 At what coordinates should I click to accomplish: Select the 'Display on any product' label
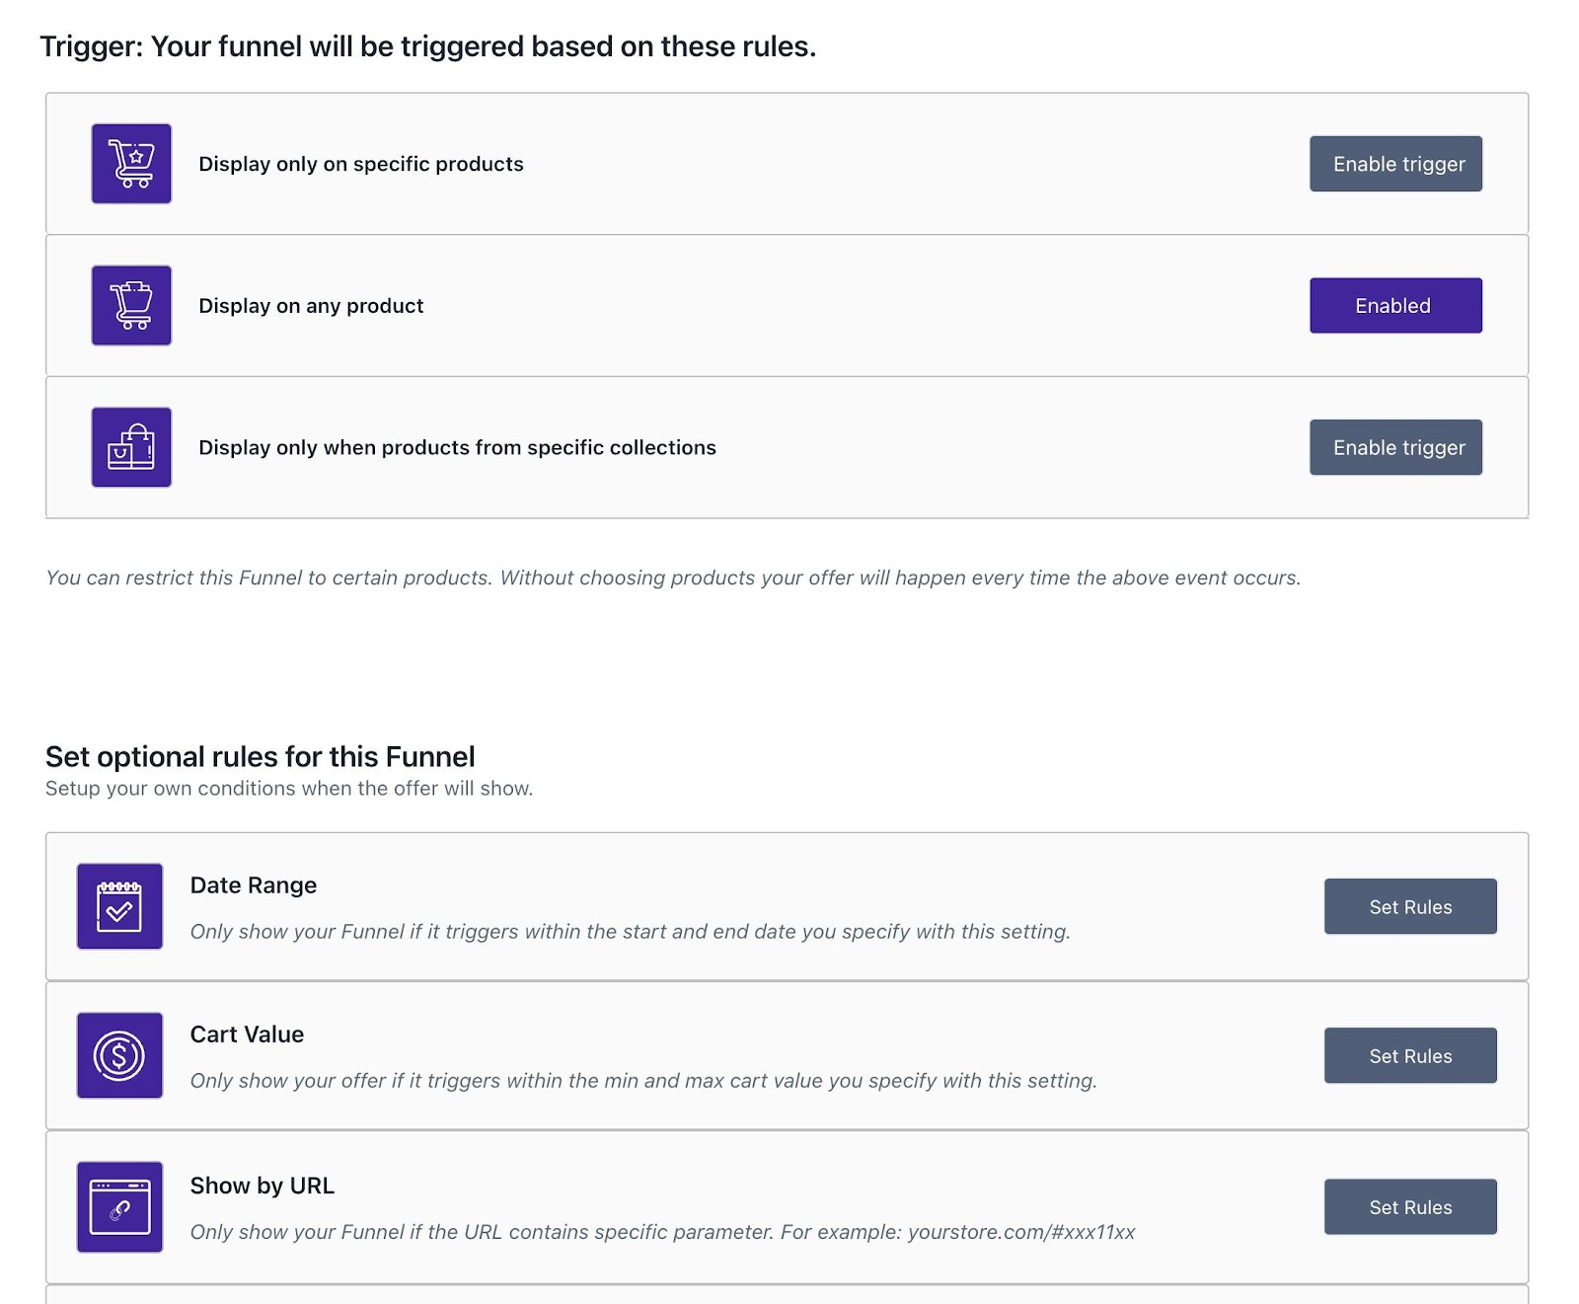point(311,306)
